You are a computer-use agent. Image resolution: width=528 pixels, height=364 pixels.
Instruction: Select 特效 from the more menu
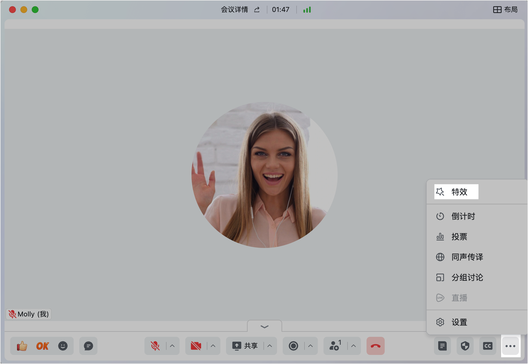click(459, 192)
